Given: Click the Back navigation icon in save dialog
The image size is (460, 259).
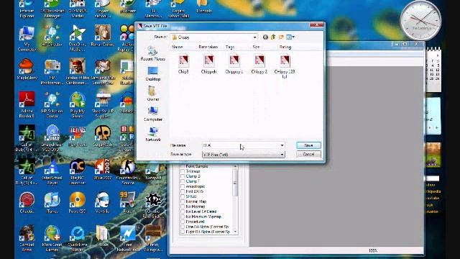Looking at the screenshot, I should click(265, 37).
